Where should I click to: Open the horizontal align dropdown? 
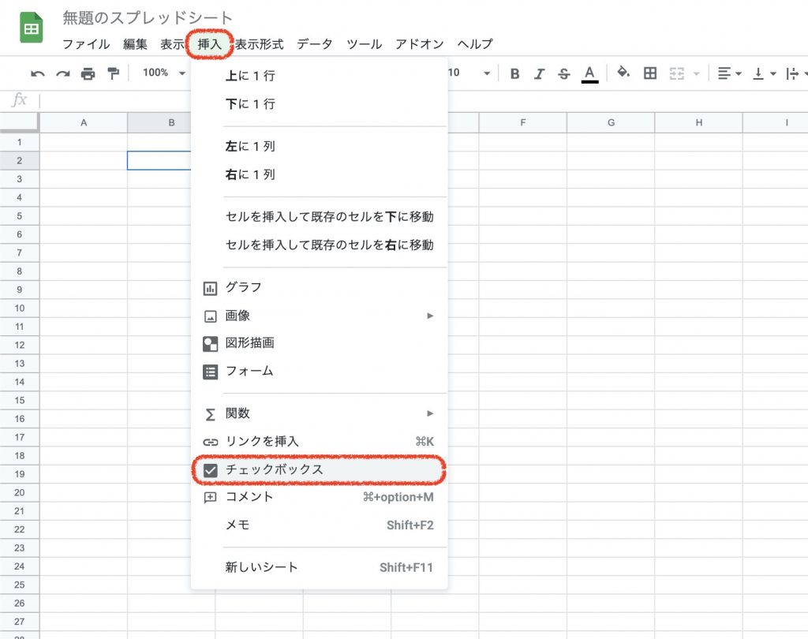pyautogui.click(x=730, y=73)
